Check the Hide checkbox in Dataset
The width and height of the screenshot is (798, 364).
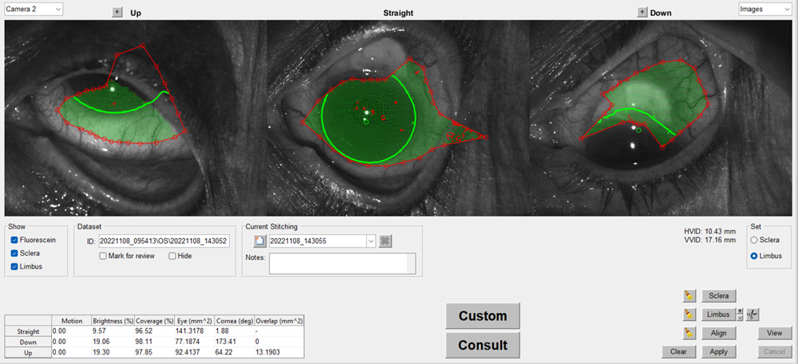pyautogui.click(x=172, y=256)
